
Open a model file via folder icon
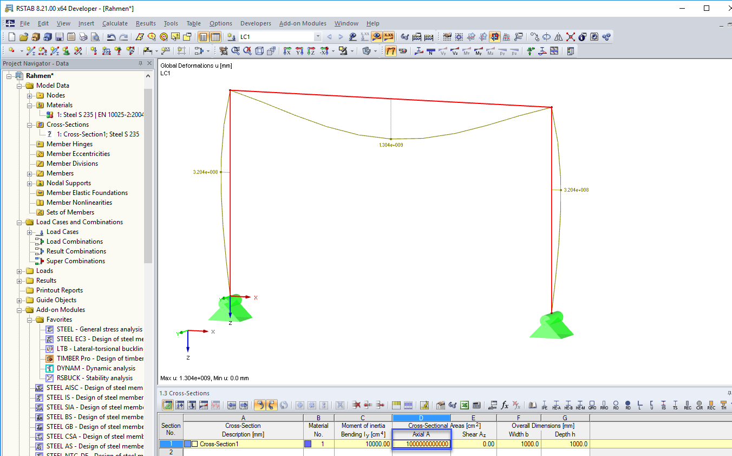[x=23, y=37]
